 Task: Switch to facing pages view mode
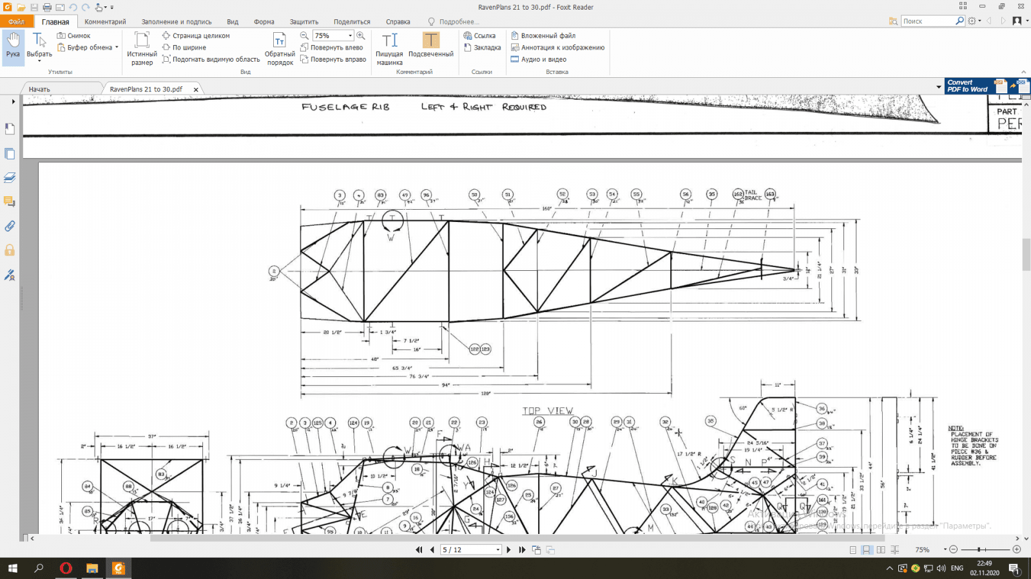(x=881, y=550)
